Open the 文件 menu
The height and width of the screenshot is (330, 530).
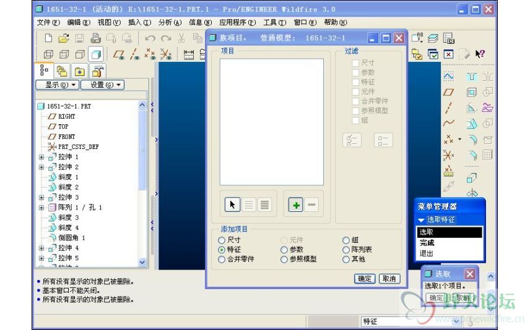pyautogui.click(x=48, y=22)
